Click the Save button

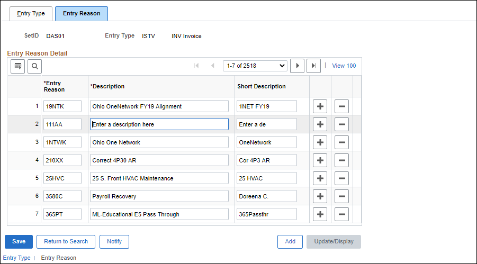19,241
